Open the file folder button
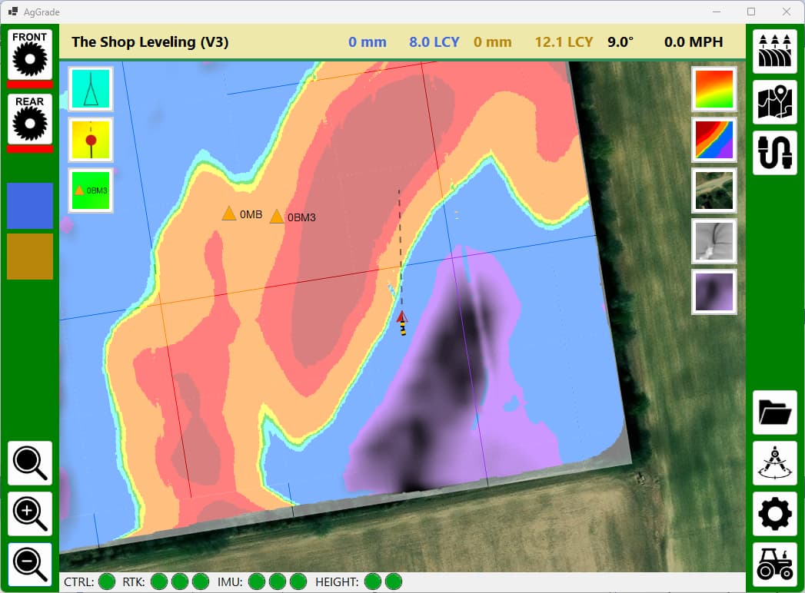The height and width of the screenshot is (593, 805). click(x=774, y=412)
